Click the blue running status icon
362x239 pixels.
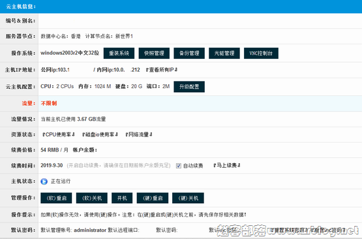click(44, 182)
